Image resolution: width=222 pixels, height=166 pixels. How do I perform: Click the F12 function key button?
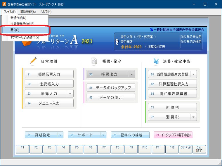point(172,149)
